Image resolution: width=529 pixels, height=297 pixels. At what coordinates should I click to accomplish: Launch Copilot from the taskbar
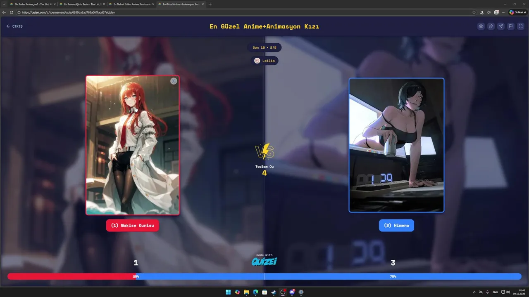(237, 292)
